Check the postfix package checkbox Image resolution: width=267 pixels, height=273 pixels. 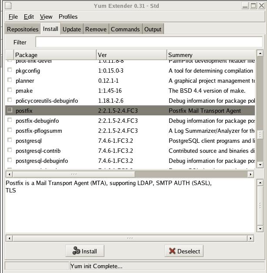coord(10,111)
